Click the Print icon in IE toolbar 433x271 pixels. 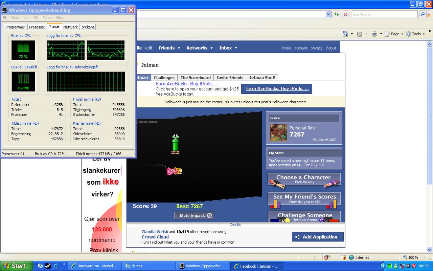[x=374, y=34]
